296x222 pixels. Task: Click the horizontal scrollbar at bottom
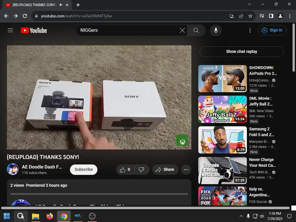tap(145, 208)
